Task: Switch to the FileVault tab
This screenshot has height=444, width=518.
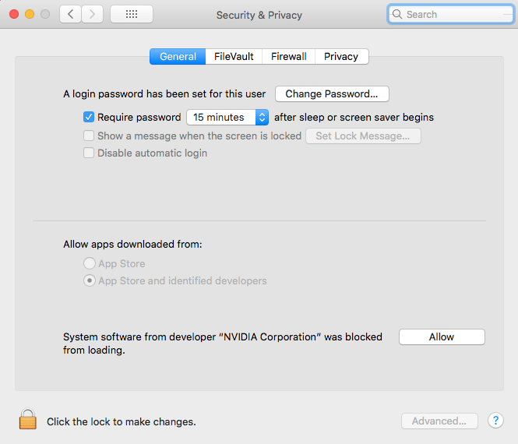Action: point(234,57)
